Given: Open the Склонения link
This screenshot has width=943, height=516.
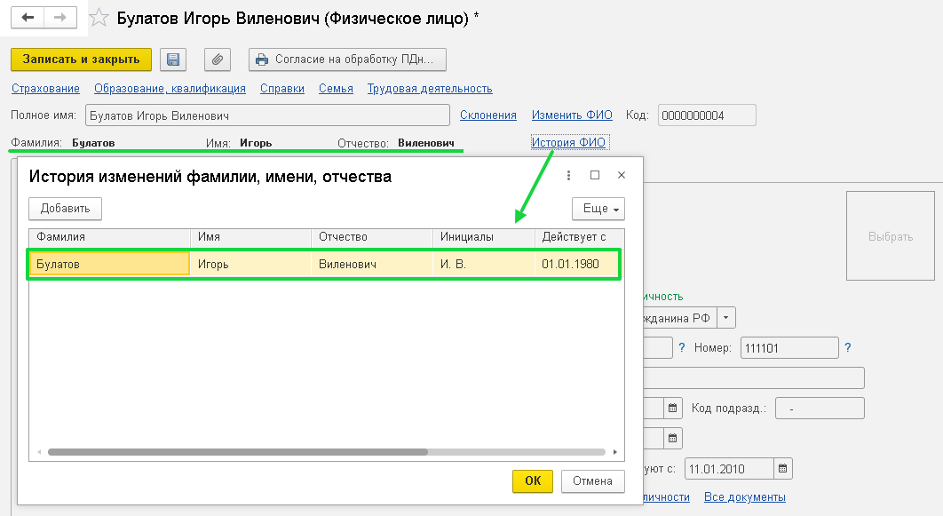Looking at the screenshot, I should click(x=487, y=115).
